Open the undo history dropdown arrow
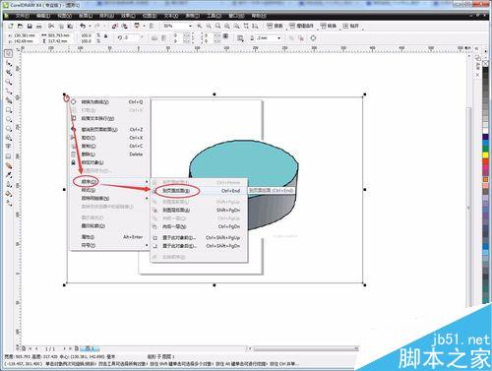 (90, 26)
